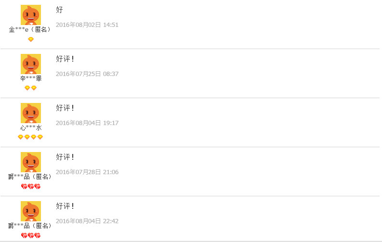Click the avatar of user 心***水

[x=31, y=113]
